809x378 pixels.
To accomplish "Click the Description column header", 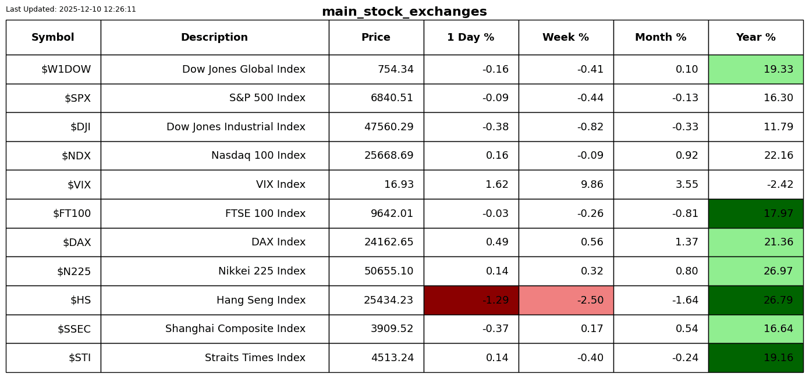I will pyautogui.click(x=214, y=37).
